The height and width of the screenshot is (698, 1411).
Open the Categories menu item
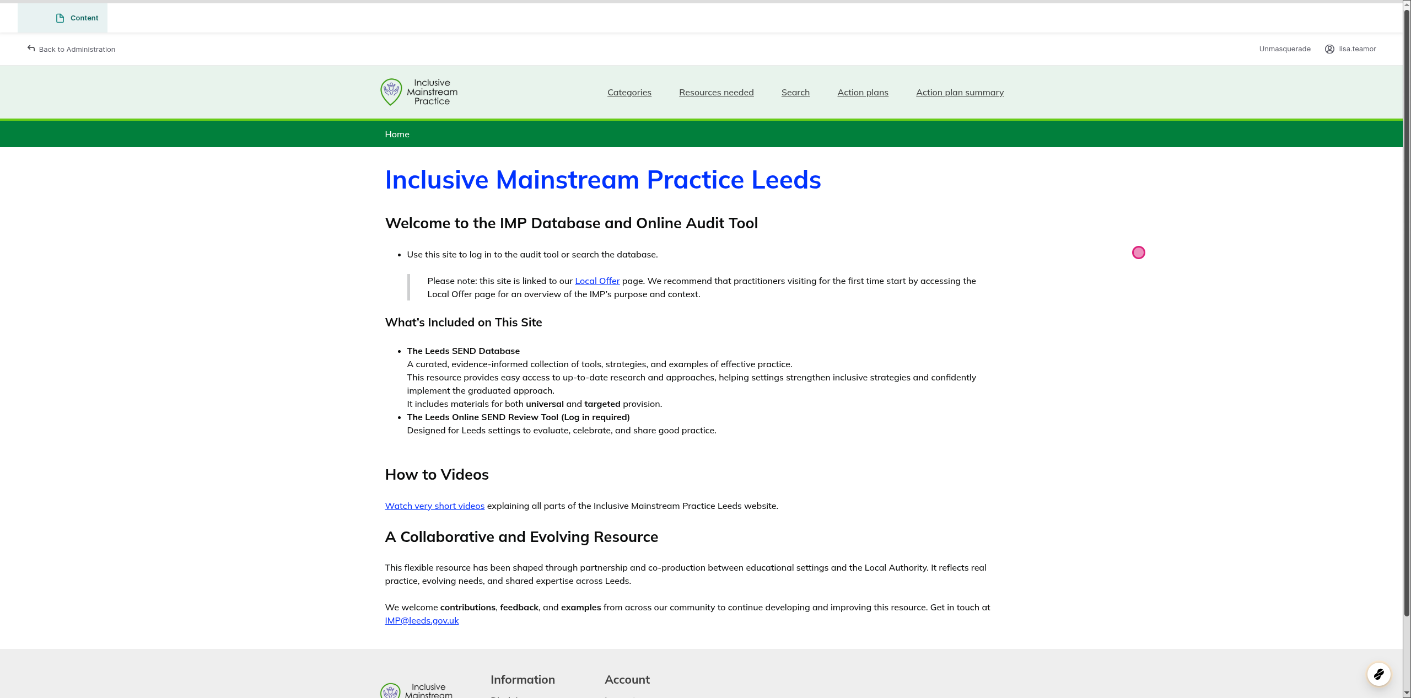[x=629, y=93]
